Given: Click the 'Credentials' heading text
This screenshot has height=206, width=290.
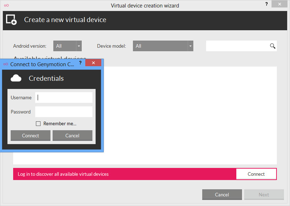Looking at the screenshot, I should (46, 79).
